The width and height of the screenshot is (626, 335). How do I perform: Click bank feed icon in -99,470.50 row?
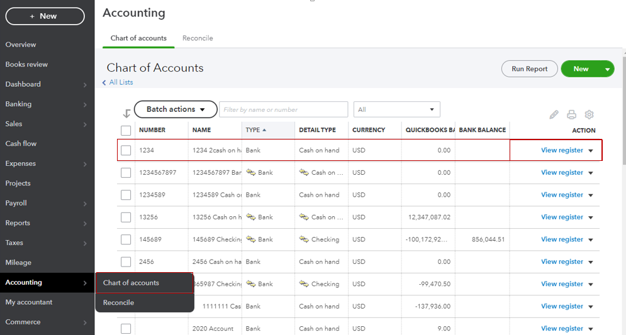(251, 284)
